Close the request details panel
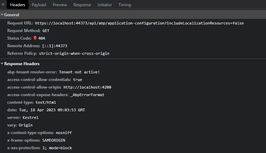The width and height of the screenshot is (266, 153). [x=3, y=5]
